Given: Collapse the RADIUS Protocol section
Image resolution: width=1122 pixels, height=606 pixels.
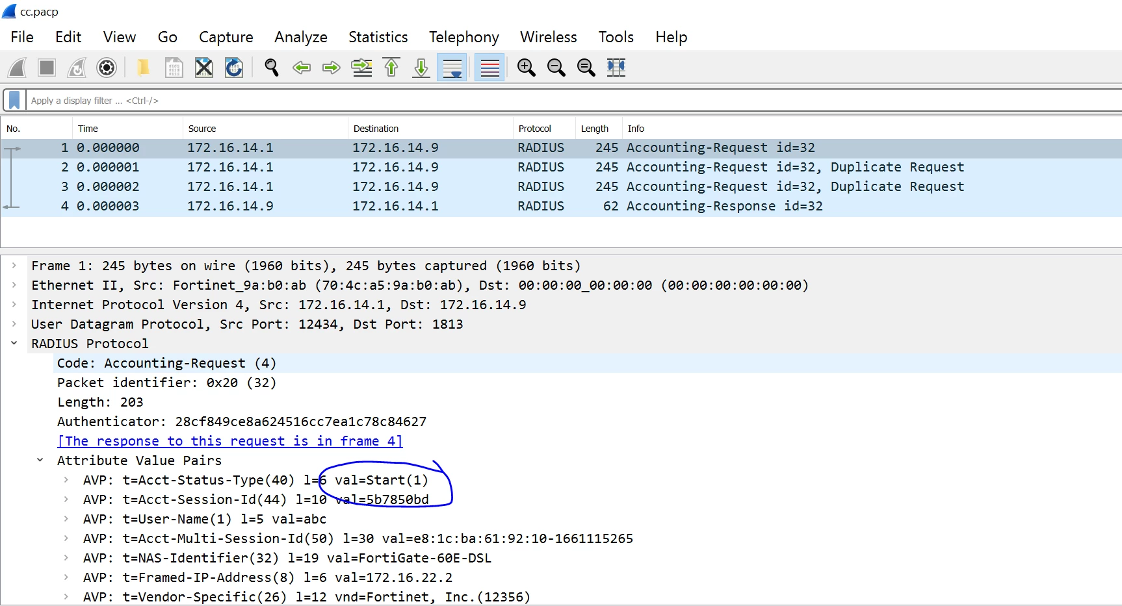Looking at the screenshot, I should [x=14, y=344].
